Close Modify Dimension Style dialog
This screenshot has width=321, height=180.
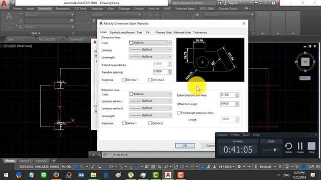(x=244, y=23)
